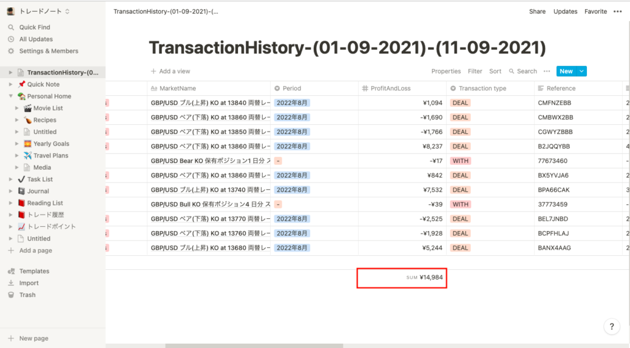Expand the Movie List page

(17, 108)
